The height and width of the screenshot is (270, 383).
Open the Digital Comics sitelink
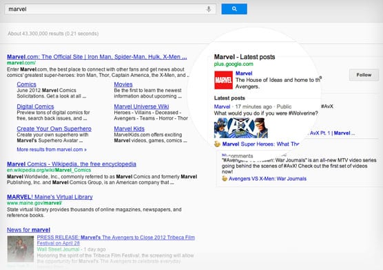point(35,106)
